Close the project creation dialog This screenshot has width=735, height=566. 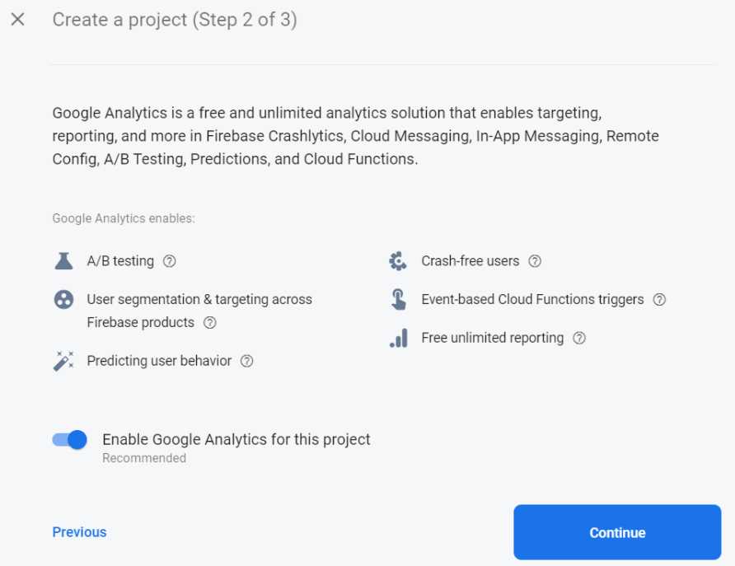click(17, 19)
